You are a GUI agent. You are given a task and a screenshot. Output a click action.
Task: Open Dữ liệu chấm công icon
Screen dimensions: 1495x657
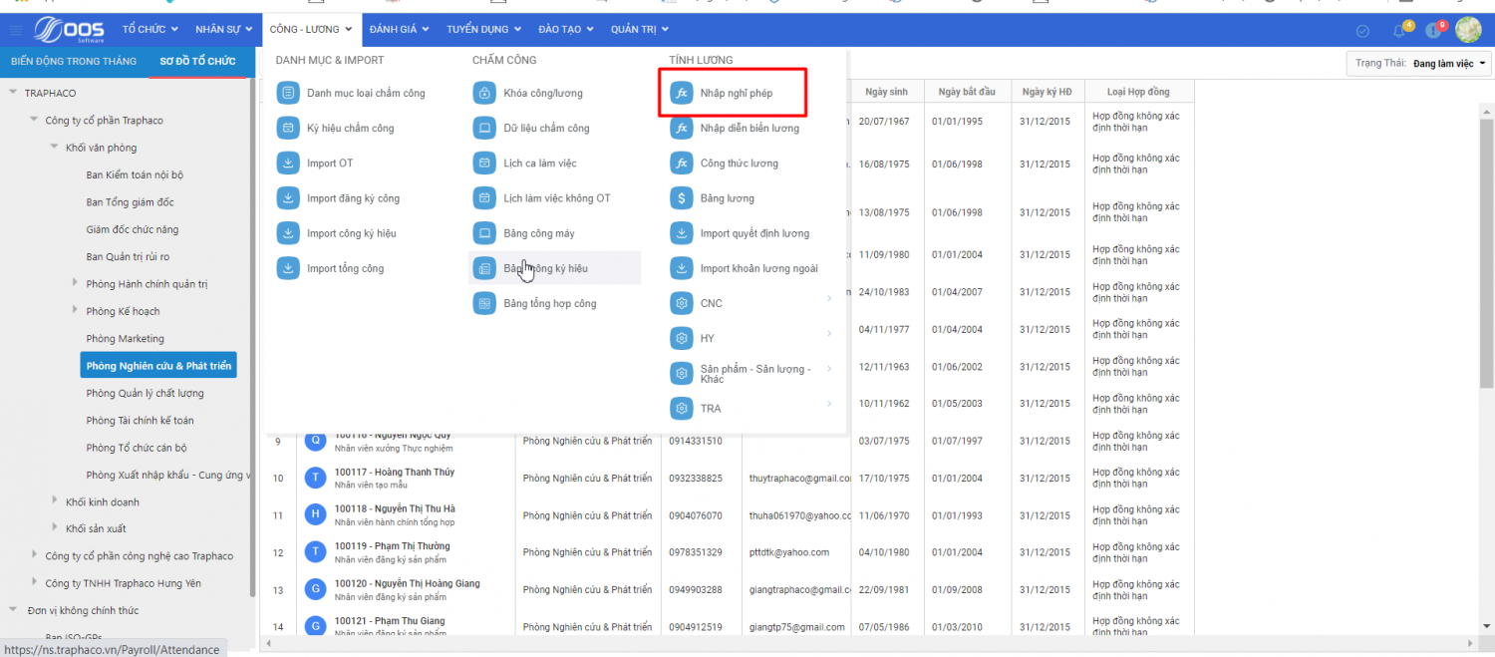coord(484,128)
